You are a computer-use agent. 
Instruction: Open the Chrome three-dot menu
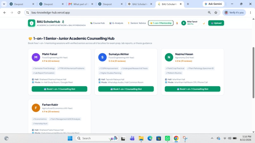[x=251, y=13]
